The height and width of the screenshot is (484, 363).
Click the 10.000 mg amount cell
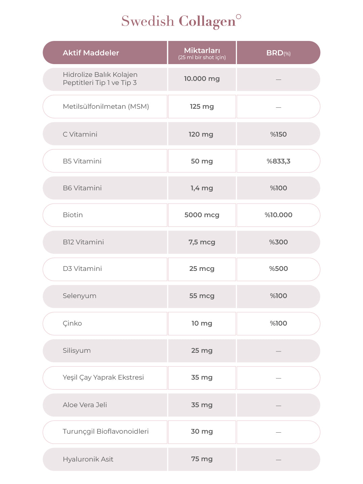point(202,79)
